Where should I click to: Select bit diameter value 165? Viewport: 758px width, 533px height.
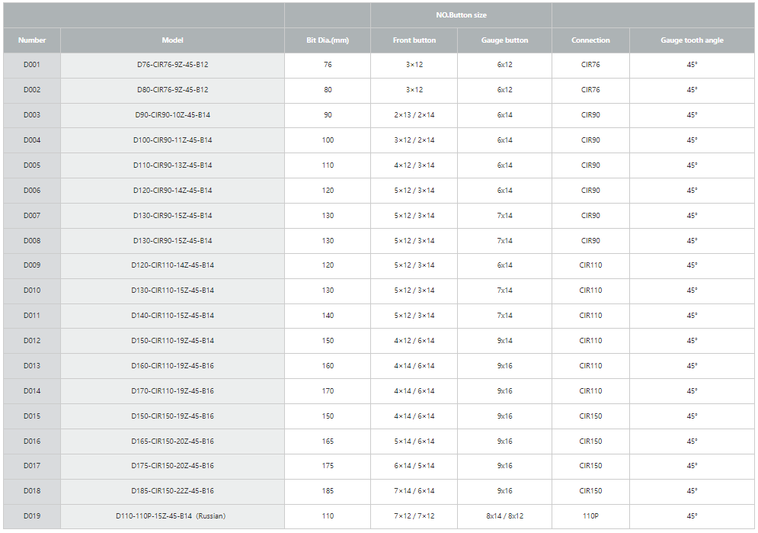click(x=328, y=441)
